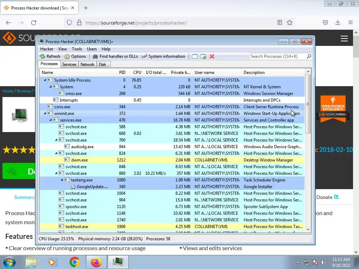Image resolution: width=359 pixels, height=269 pixels.
Task: Click the search magnifier icon
Action: pos(309,56)
